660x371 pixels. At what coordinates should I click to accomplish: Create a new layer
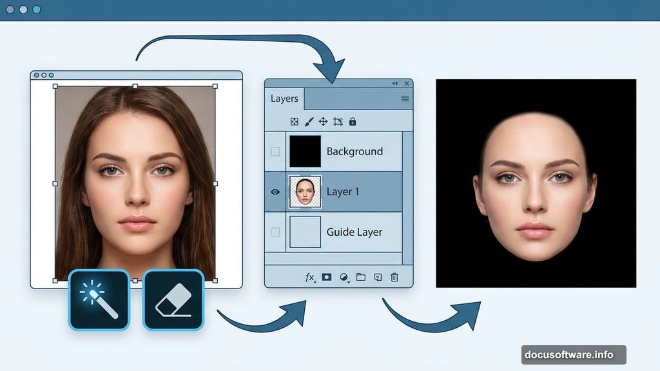pos(378,277)
